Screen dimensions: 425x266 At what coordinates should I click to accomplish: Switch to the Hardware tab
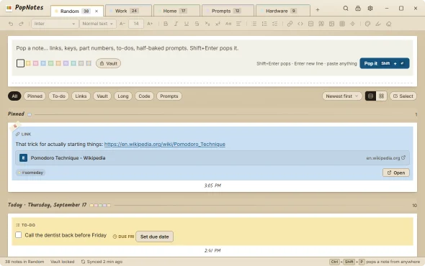coord(283,11)
